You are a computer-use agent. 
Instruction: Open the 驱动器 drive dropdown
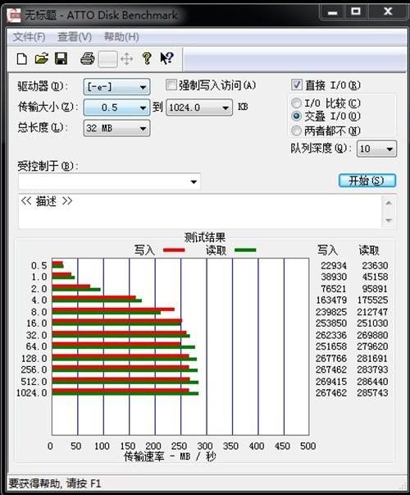pyautogui.click(x=116, y=87)
